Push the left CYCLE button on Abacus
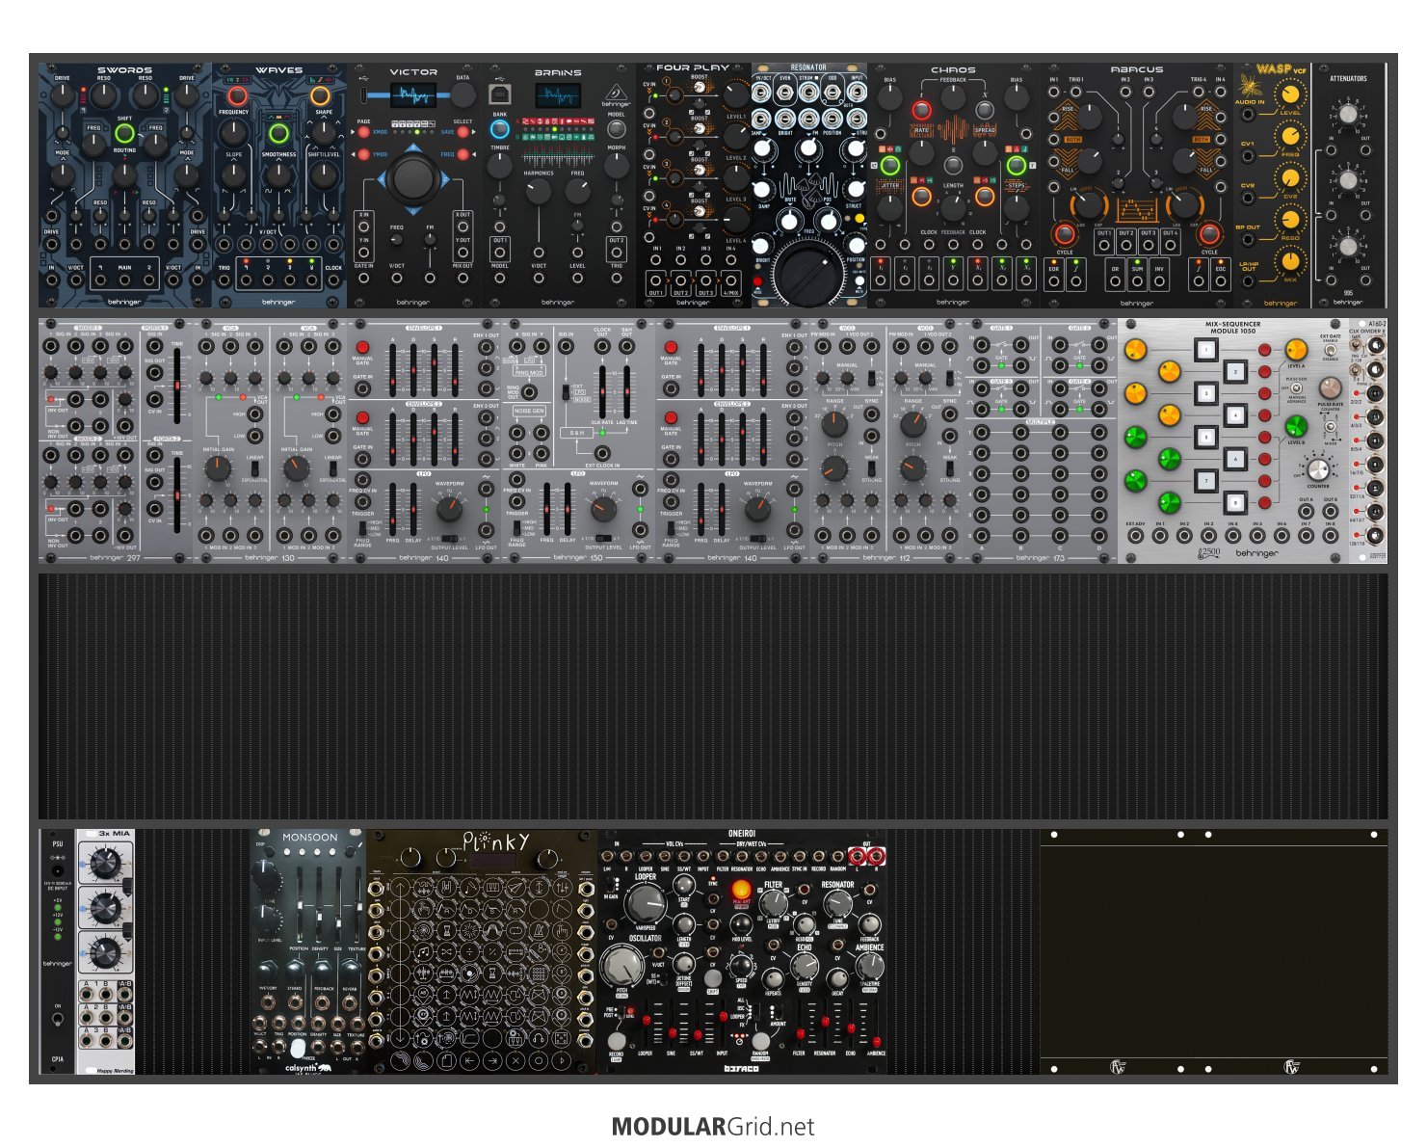 tap(1065, 234)
